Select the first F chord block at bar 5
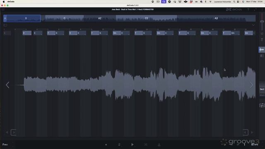The height and width of the screenshot is (149, 265). [51, 33]
